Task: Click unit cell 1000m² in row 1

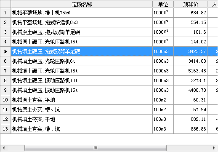Action: pyautogui.click(x=163, y=13)
